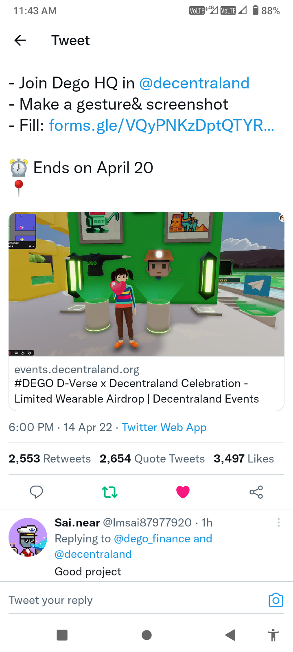
Task: Unlike the tweet with heart icon
Action: 183,492
